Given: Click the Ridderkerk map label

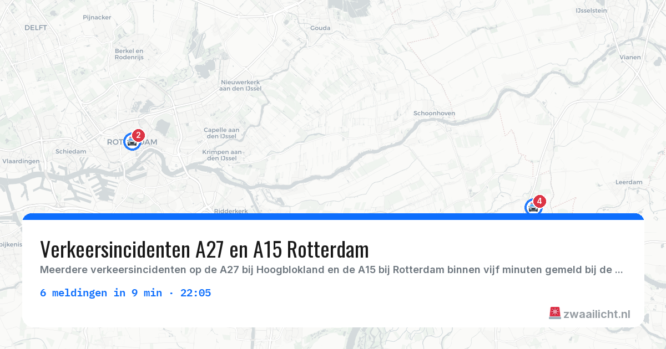Looking at the screenshot, I should [x=231, y=211].
